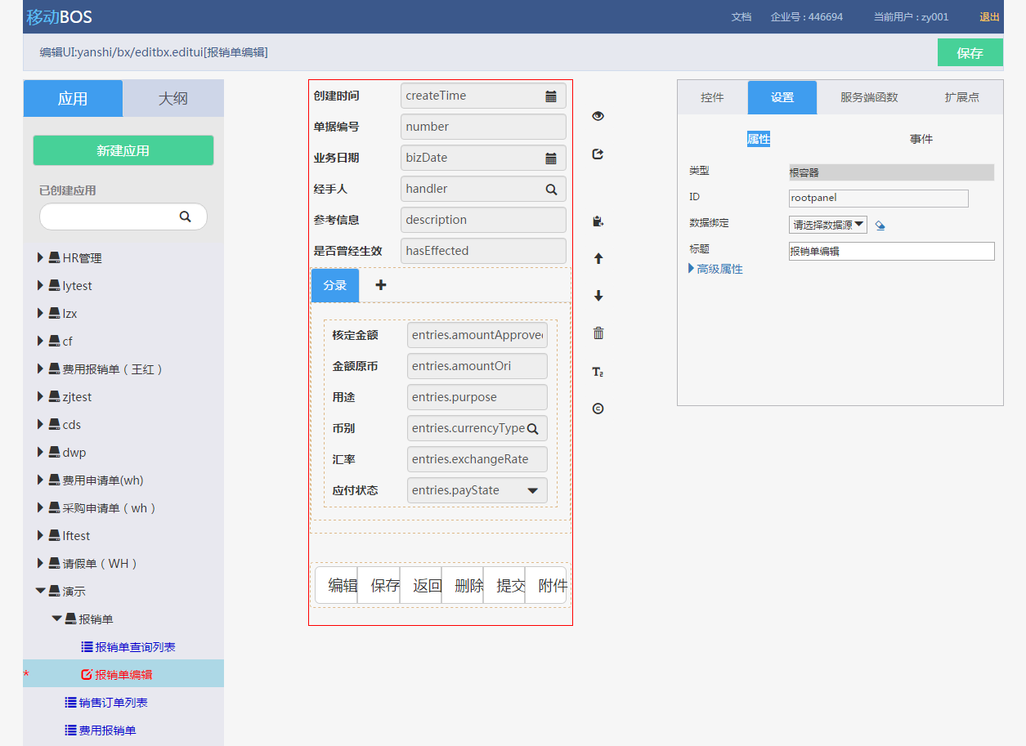Click the share/export arrow icon
Image resolution: width=1026 pixels, height=746 pixels.
[598, 154]
